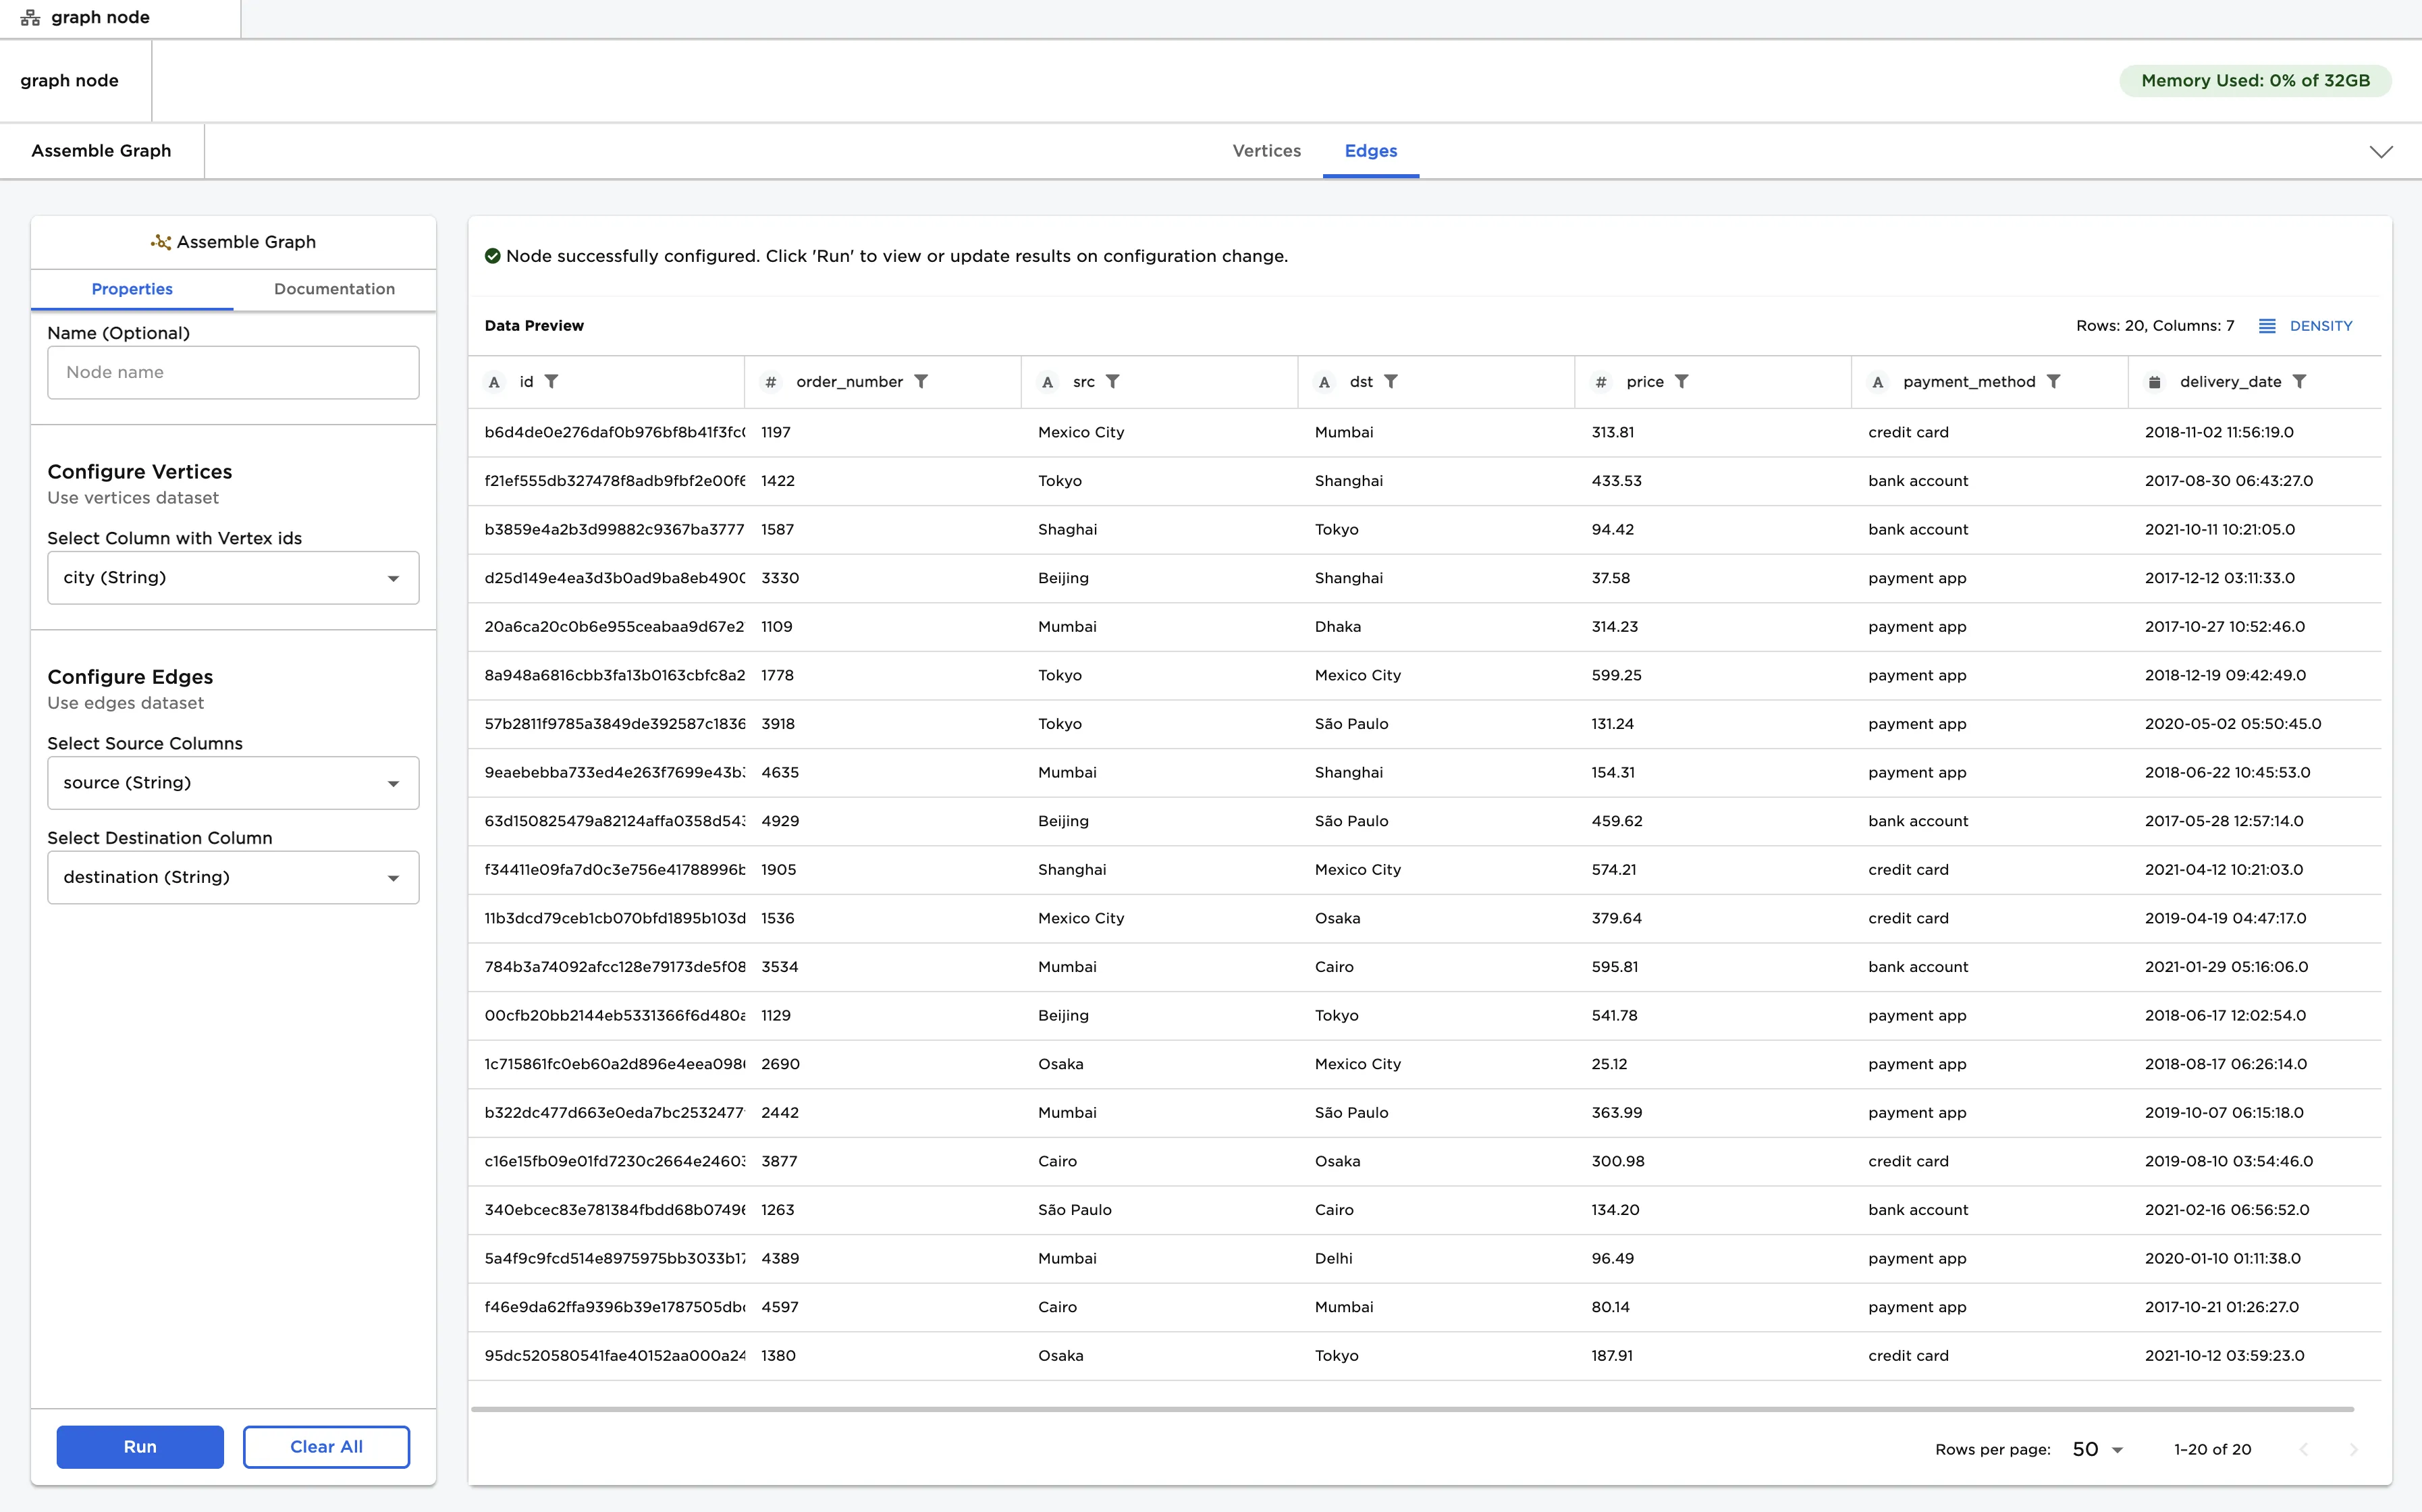Click the horizontal table scrollbar
The height and width of the screenshot is (1512, 2422).
[x=1411, y=1409]
